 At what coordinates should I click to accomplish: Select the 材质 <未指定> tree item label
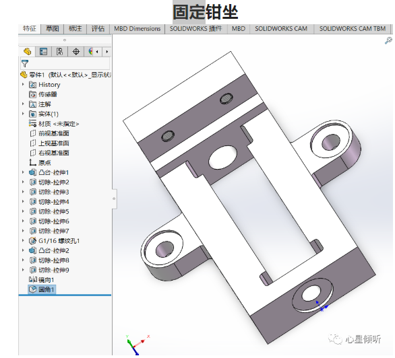59,124
